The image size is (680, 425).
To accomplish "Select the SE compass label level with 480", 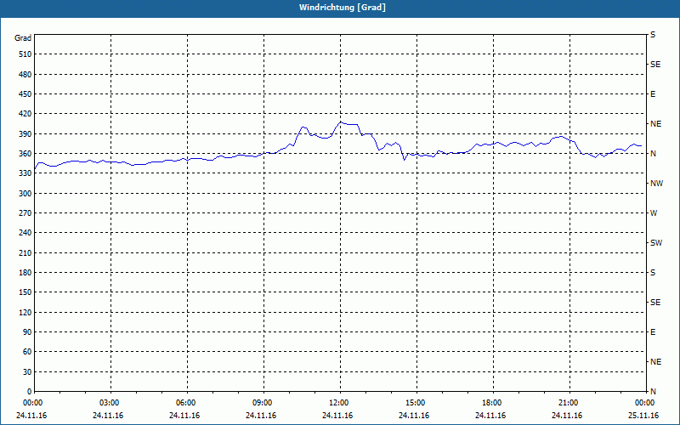I will pos(655,65).
